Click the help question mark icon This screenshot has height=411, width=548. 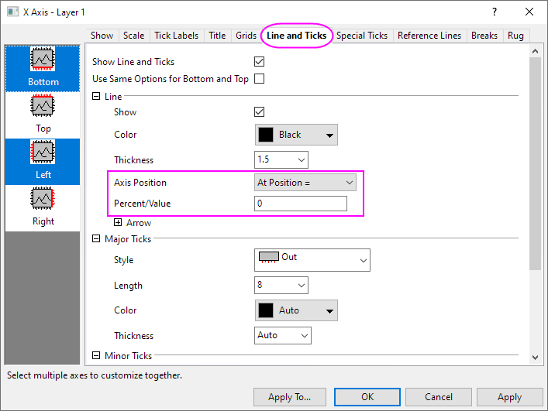click(x=495, y=12)
